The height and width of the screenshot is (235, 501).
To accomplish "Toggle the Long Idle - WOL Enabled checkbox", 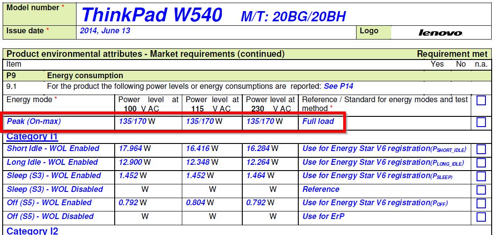I will [x=481, y=163].
